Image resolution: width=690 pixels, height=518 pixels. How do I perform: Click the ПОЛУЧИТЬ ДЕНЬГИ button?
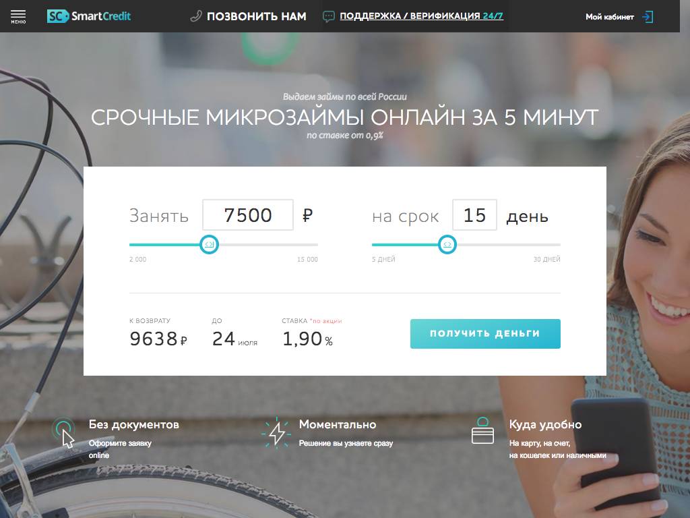485,333
